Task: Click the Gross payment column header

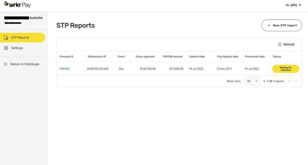Action: pos(145,57)
